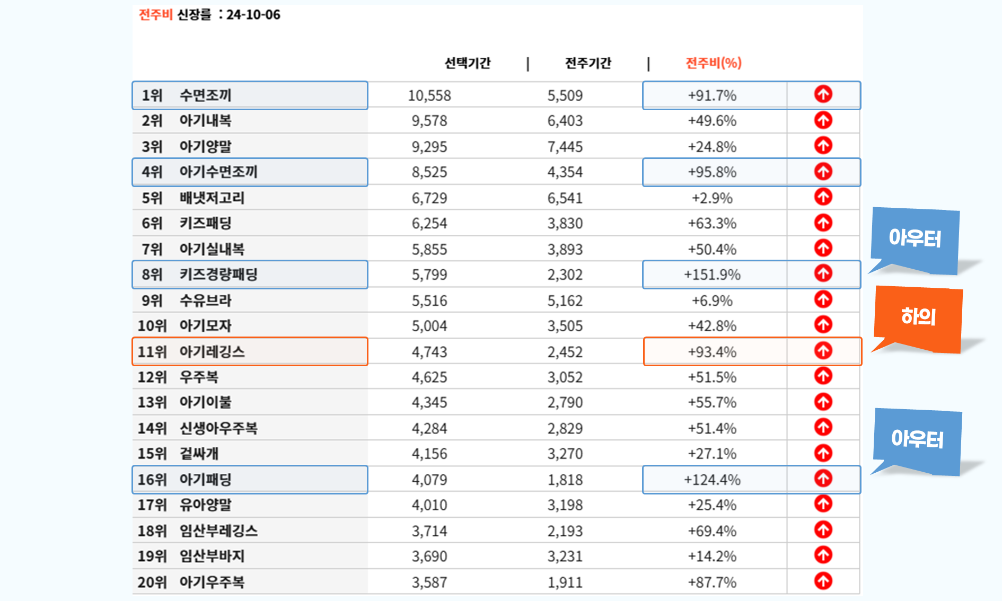Click red up-arrow icon for 아기내복 row
This screenshot has width=1002, height=601.
(823, 120)
